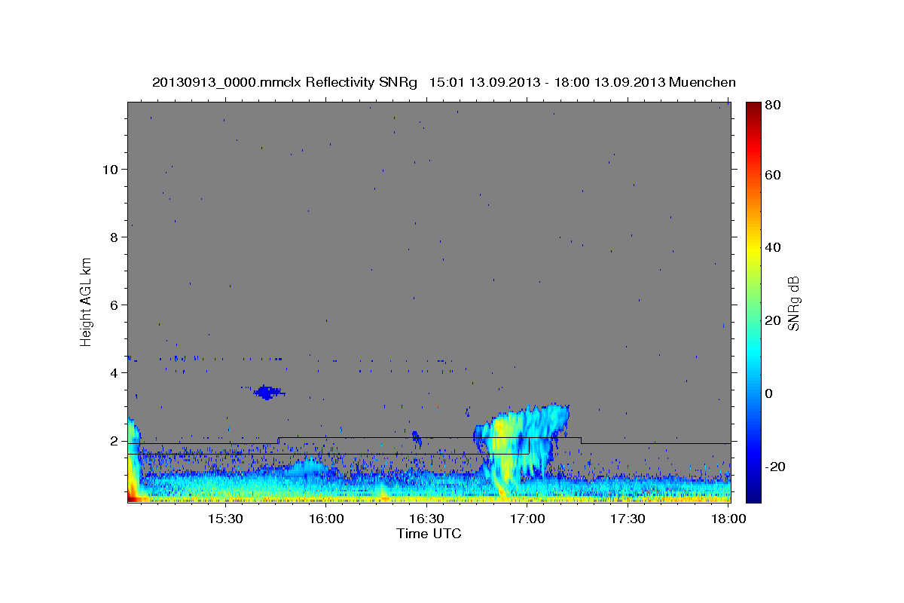This screenshot has height=603, width=904.
Task: Click the red high-reflectivity spot at plot's bottom-left
Action: pyautogui.click(x=134, y=497)
